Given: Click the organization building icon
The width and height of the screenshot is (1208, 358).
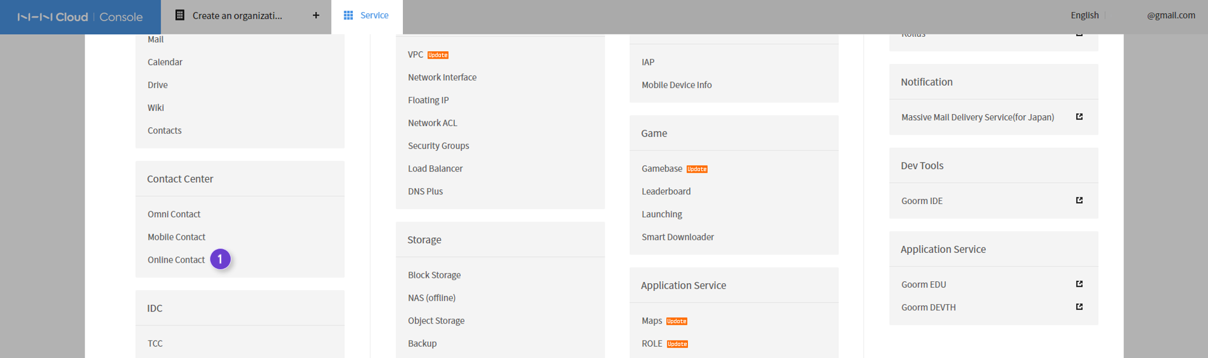Looking at the screenshot, I should [x=180, y=15].
